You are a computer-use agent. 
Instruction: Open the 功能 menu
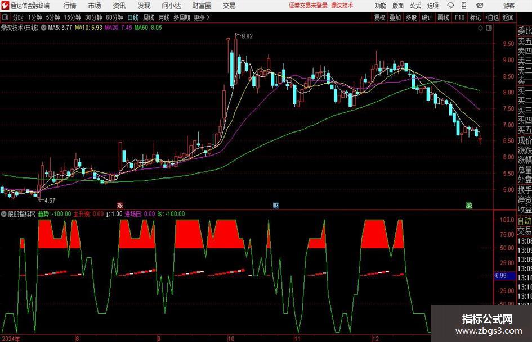[381, 6]
